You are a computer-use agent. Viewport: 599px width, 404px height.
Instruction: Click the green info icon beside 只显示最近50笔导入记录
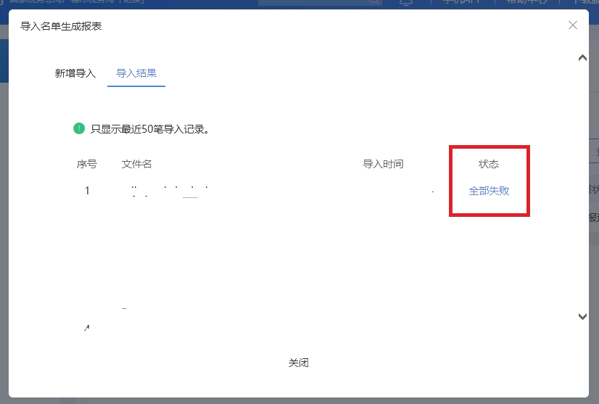pyautogui.click(x=79, y=128)
